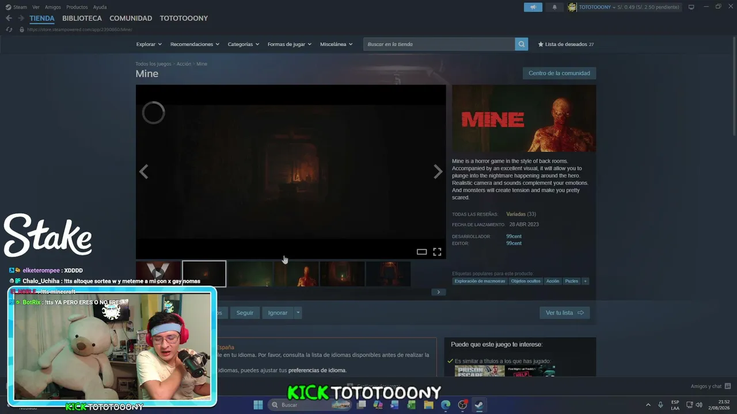Click the microphone tray icon
This screenshot has height=414, width=737.
660,405
